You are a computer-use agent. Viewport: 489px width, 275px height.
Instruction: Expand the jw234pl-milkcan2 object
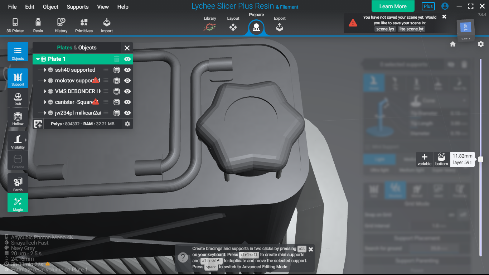tap(45, 113)
